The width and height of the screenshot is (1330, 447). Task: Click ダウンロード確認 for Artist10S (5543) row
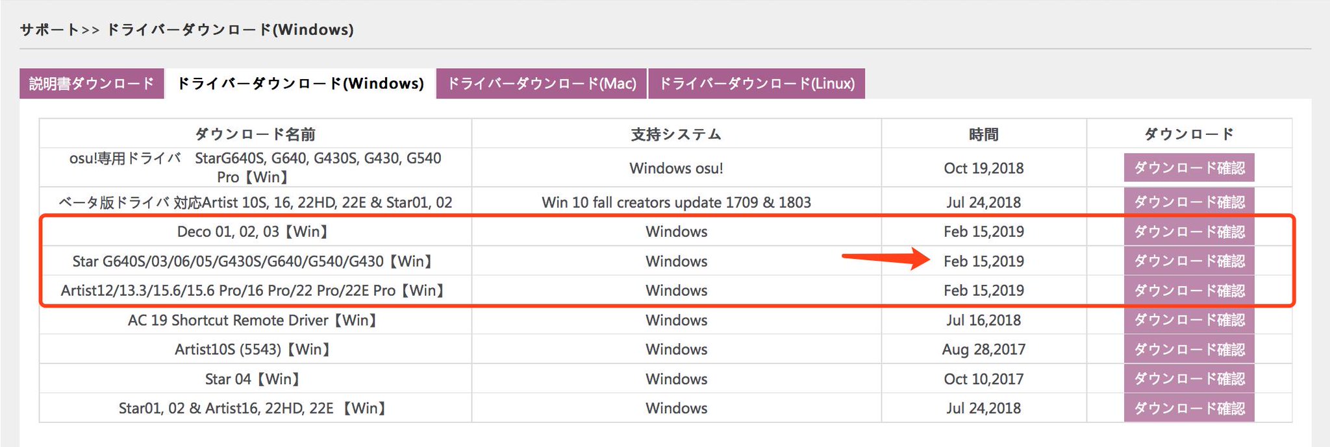pyautogui.click(x=1189, y=349)
